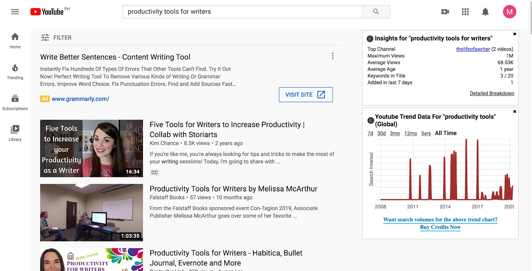Screen dimensions: 532x271
Task: Open the Detailed Breakdown link
Action: [x=492, y=93]
